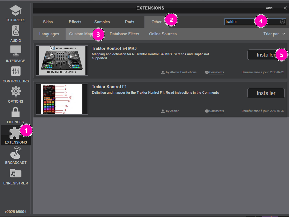Switch to the Effects tab
This screenshot has height=217, width=289.
pyautogui.click(x=75, y=22)
